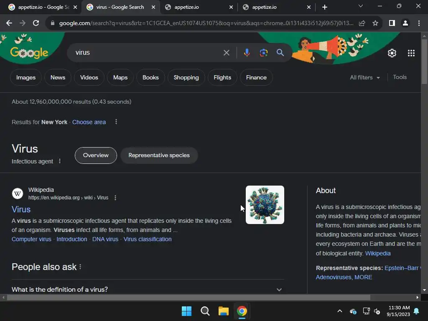Click into the Google search box

coord(148,52)
